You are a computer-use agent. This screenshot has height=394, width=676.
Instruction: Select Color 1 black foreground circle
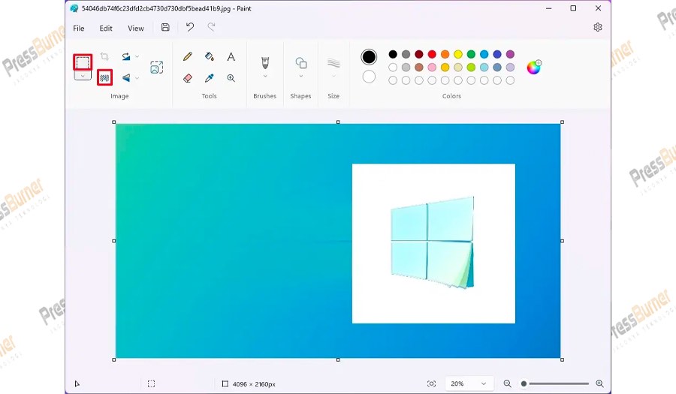click(369, 57)
